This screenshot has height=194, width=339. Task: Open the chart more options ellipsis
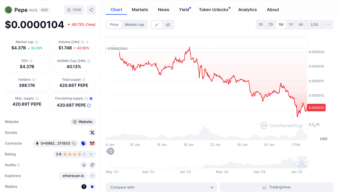click(328, 24)
